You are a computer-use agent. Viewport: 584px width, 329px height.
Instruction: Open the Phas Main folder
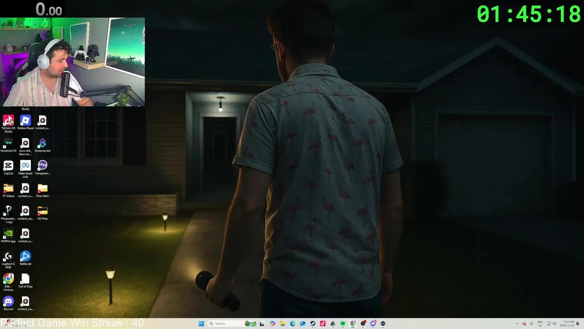42,188
